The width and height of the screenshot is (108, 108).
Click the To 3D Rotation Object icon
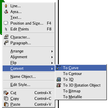click(x=59, y=85)
